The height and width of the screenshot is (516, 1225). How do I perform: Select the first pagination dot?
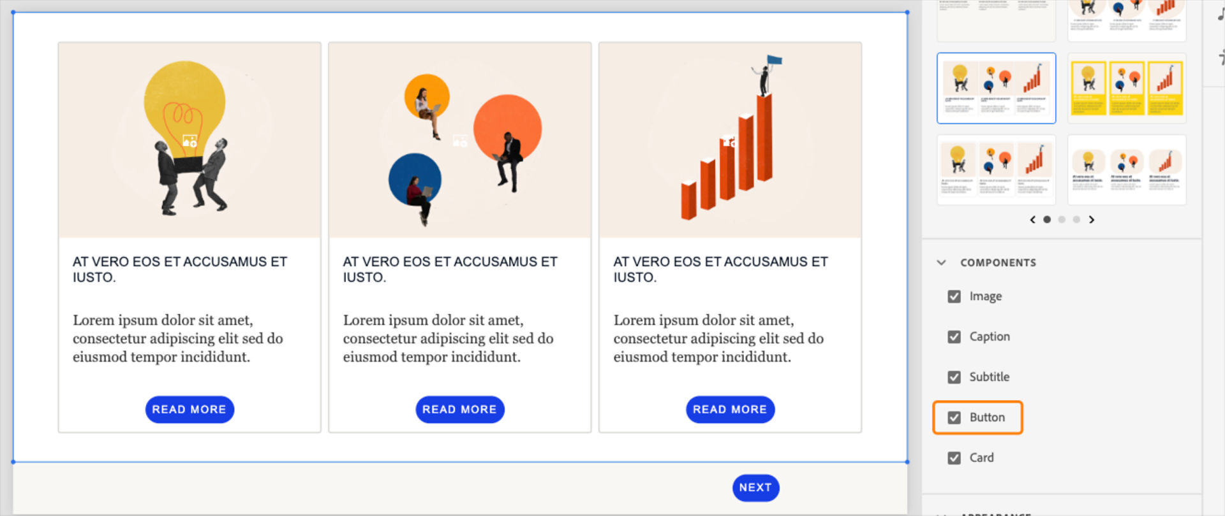[x=1047, y=220]
